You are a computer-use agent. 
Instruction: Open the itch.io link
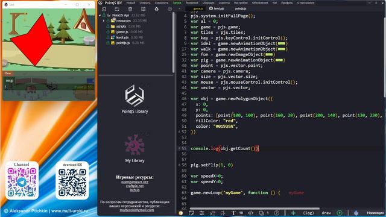pos(134,190)
